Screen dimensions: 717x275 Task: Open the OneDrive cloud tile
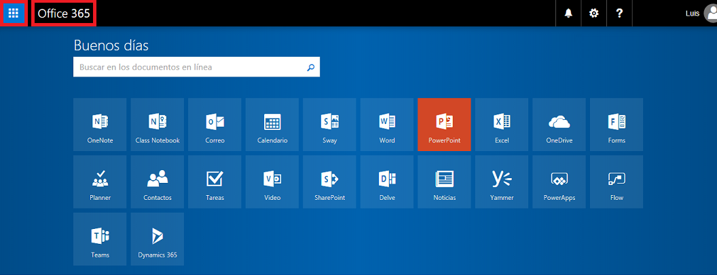tap(559, 124)
